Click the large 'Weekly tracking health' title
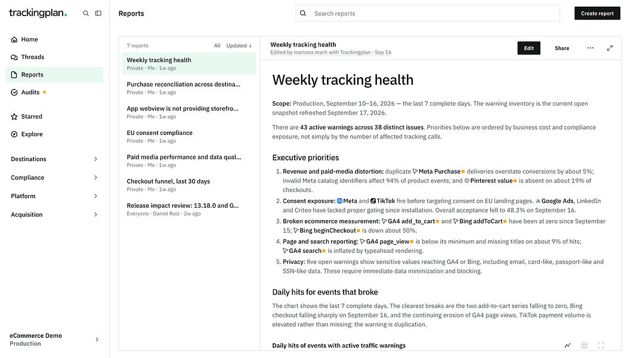 [x=343, y=80]
